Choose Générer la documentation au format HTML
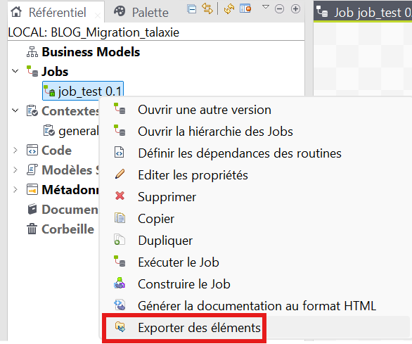Viewport: 412px width, 344px height. [x=257, y=306]
